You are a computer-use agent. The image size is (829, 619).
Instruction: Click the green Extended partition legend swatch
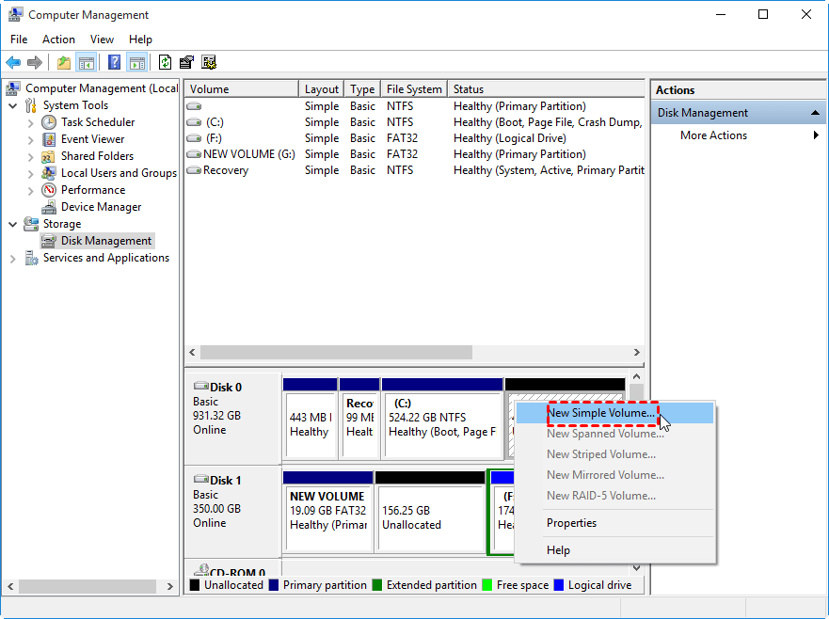coord(377,585)
